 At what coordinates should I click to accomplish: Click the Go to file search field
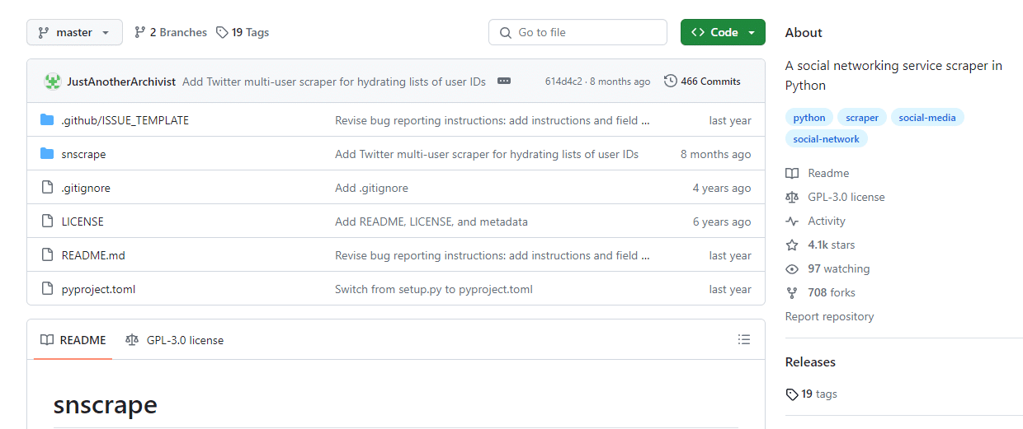[x=577, y=32]
